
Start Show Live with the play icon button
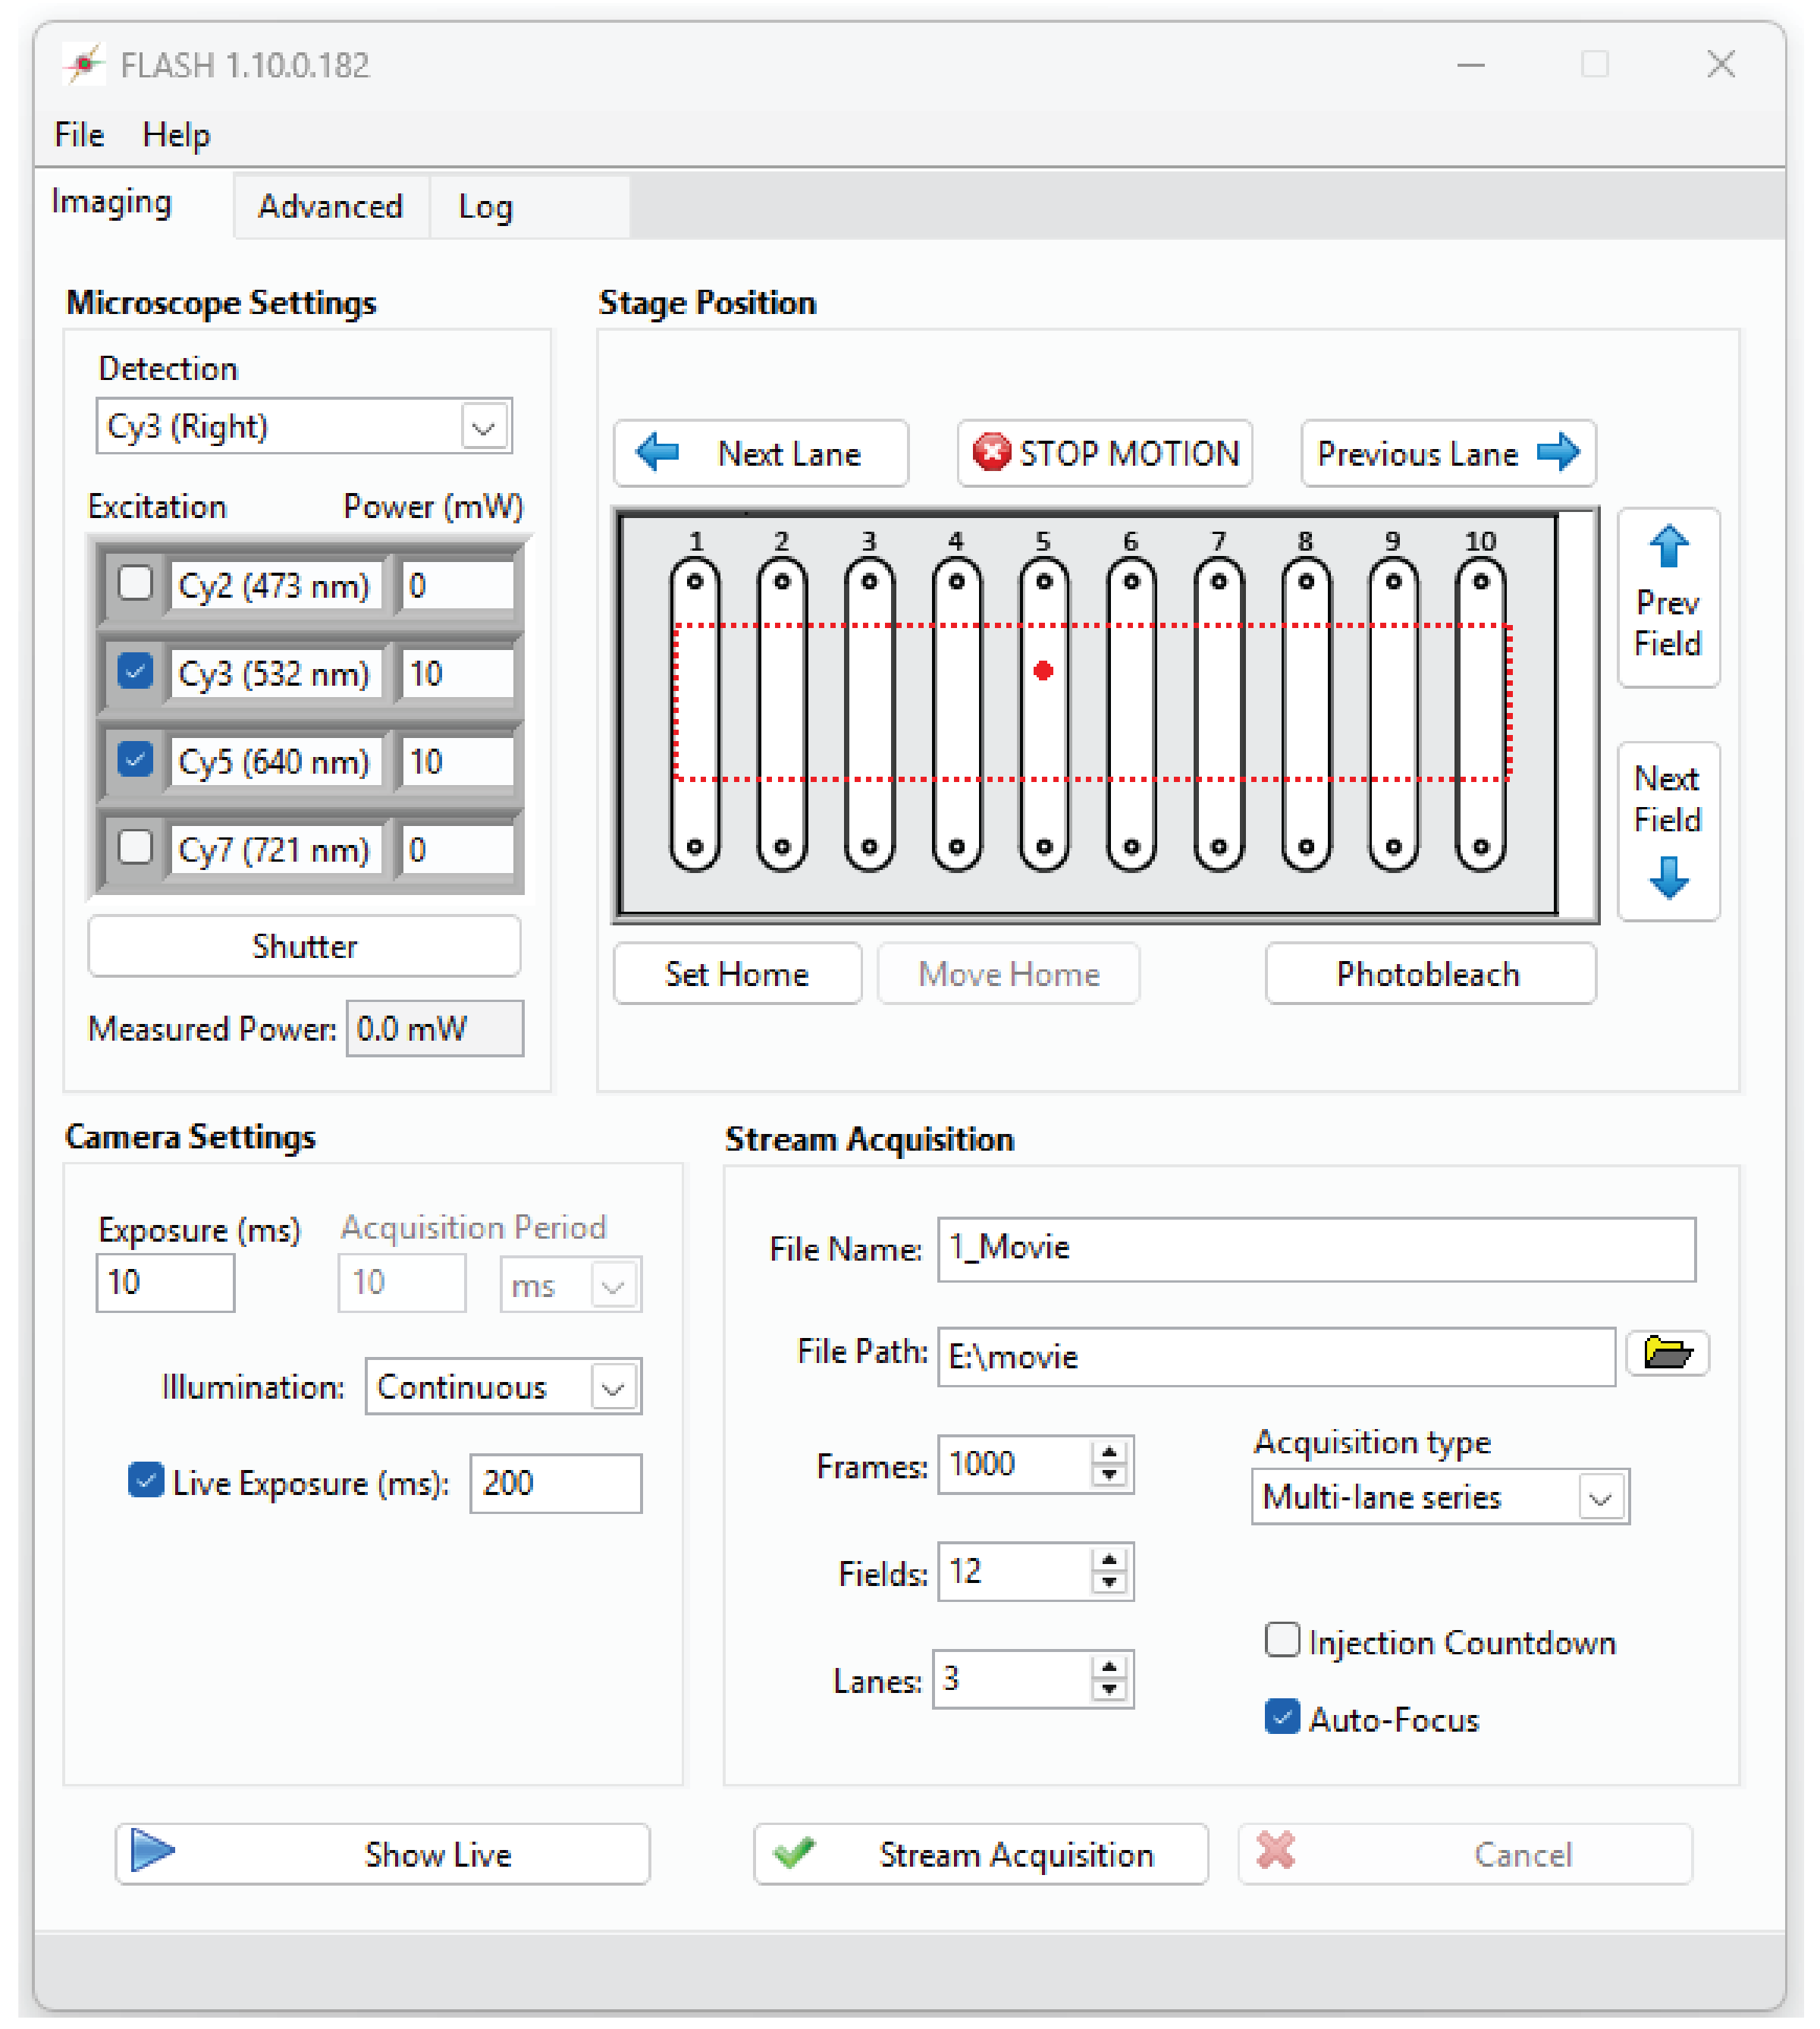pos(382,1853)
